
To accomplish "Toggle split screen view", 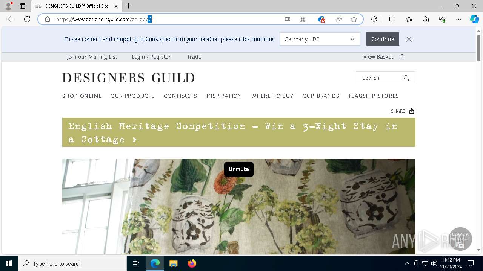I will (x=392, y=19).
